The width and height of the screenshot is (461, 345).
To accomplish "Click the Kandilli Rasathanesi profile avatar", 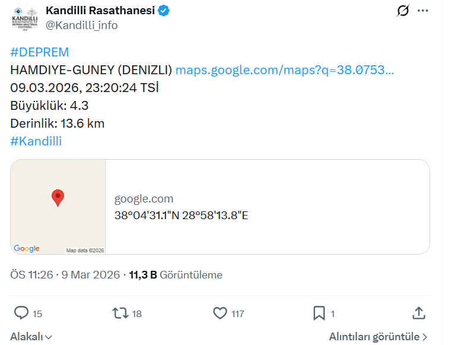I will tap(24, 18).
